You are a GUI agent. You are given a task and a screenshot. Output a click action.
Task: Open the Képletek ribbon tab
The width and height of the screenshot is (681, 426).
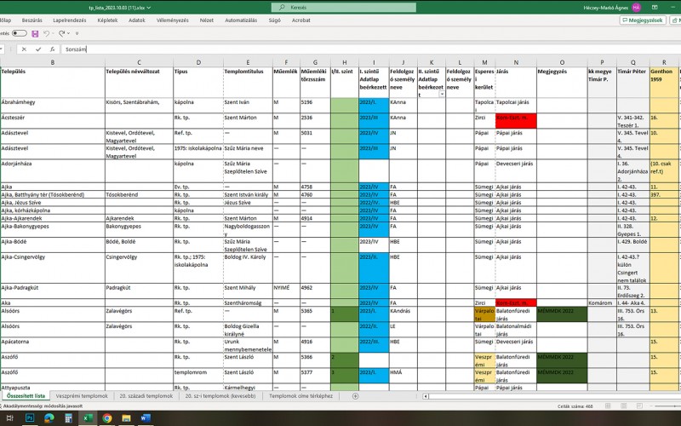click(x=108, y=20)
